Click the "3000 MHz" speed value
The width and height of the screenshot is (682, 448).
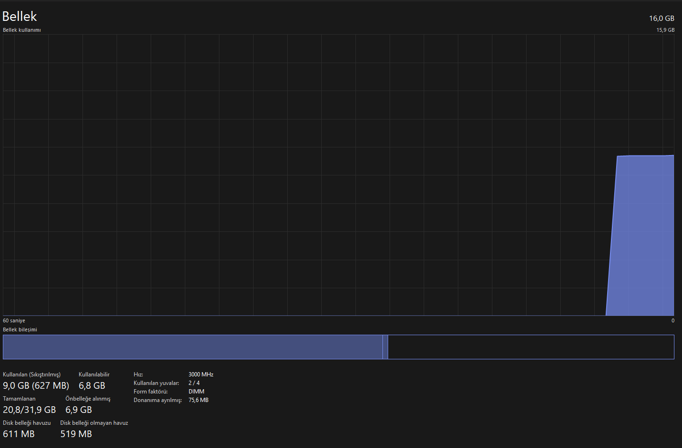[x=201, y=375]
